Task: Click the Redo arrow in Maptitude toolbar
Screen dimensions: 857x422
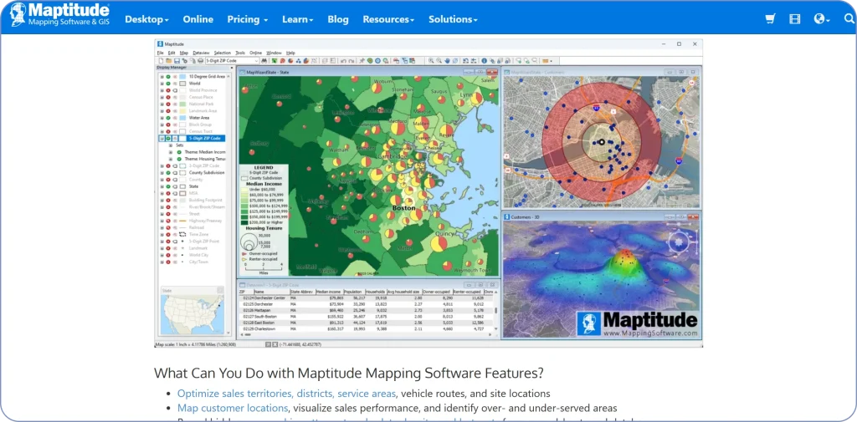Action: 352,61
